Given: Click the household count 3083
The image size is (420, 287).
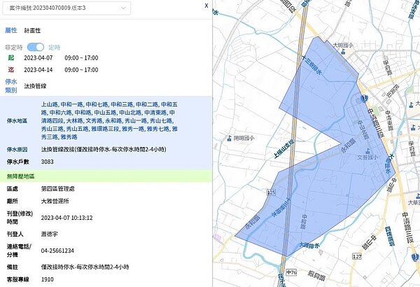Looking at the screenshot, I should [x=48, y=162].
